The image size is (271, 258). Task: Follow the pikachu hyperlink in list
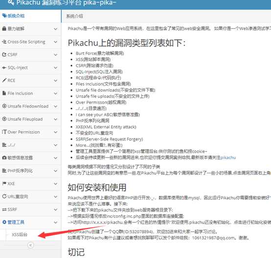228,158
